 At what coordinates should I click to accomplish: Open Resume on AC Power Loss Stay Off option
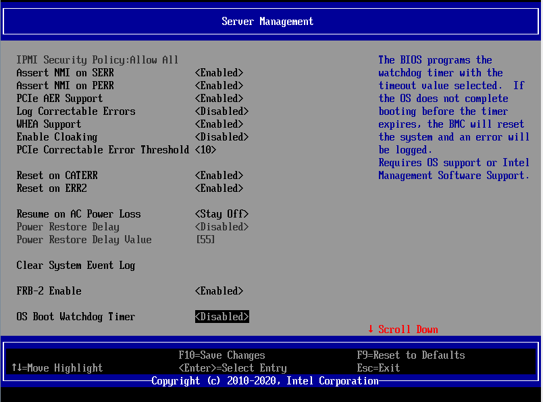tap(222, 213)
